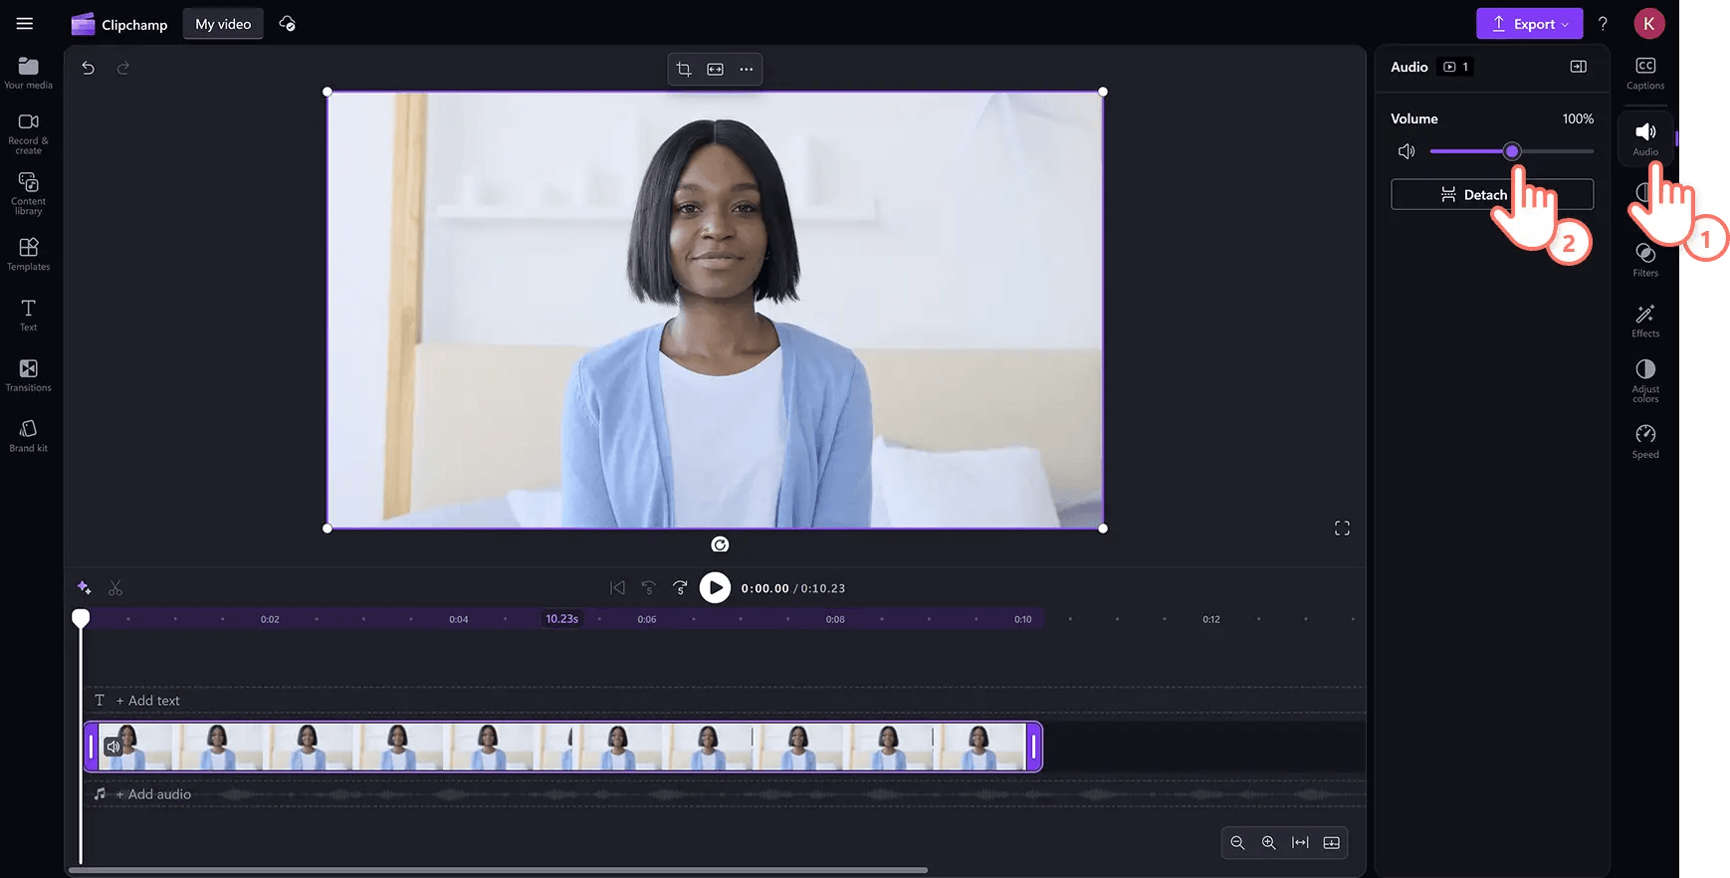Open the Filters panel
Viewport: 1730px width, 878px height.
click(1645, 260)
